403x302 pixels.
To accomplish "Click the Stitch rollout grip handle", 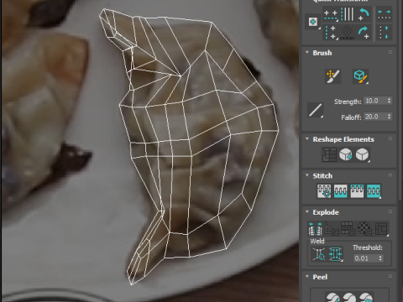I will pos(390,175).
